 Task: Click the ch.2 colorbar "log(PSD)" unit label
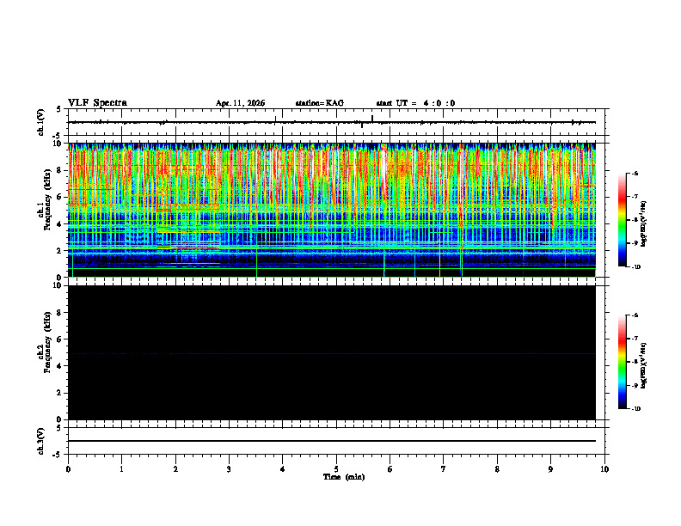click(644, 365)
